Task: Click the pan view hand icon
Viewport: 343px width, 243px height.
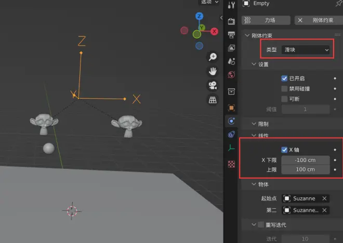Action: pos(213,71)
